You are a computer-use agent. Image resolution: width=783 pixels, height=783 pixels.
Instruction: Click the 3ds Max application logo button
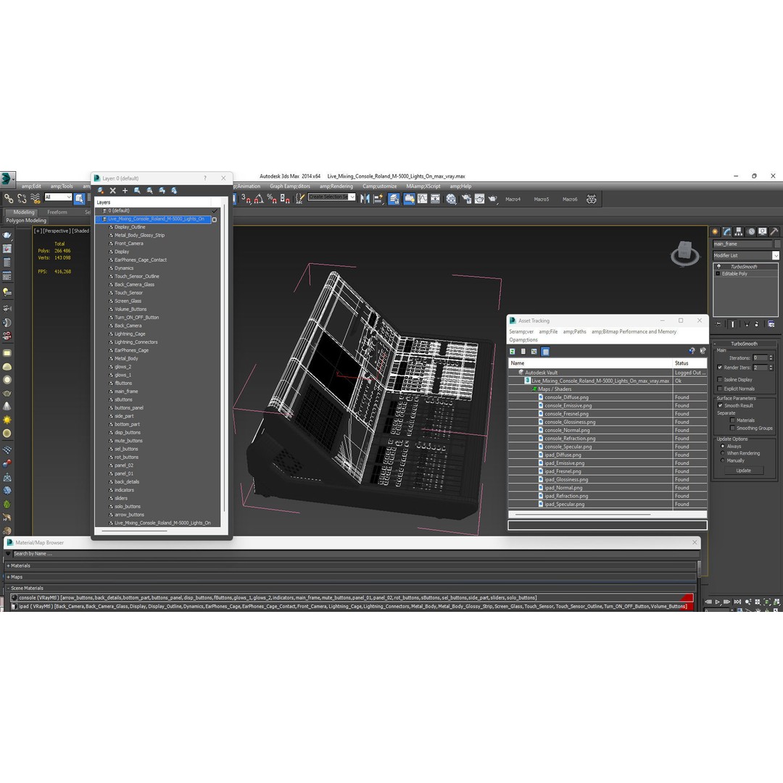pos(7,179)
